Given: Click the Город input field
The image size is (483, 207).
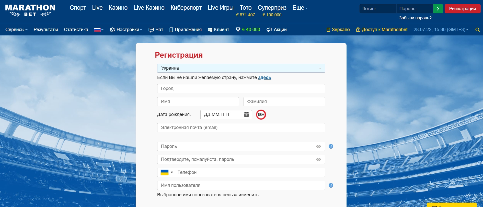Looking at the screenshot, I should coord(241,89).
